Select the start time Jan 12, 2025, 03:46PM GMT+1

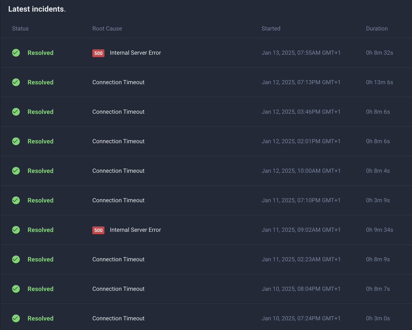pos(301,112)
